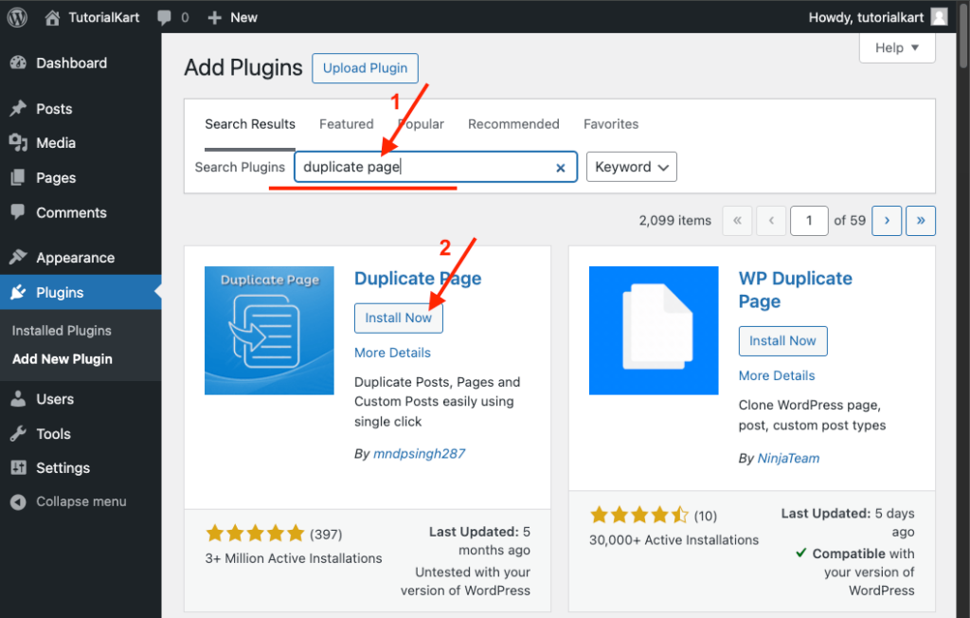Open the Posts menu label
This screenshot has height=618, width=970.
[54, 109]
